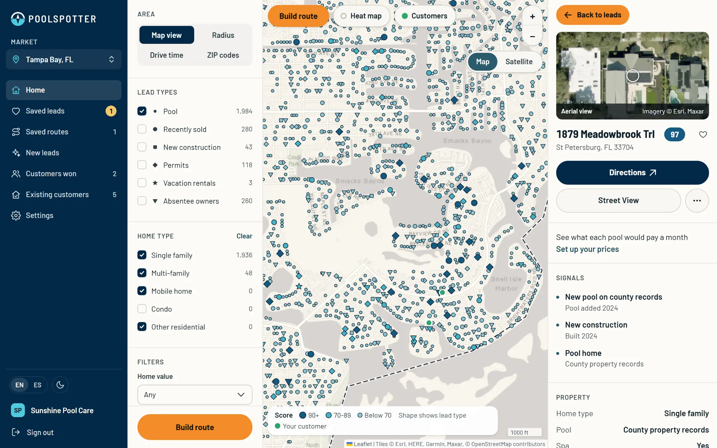Select the Drive time area tab
The image size is (717, 448).
coord(166,55)
